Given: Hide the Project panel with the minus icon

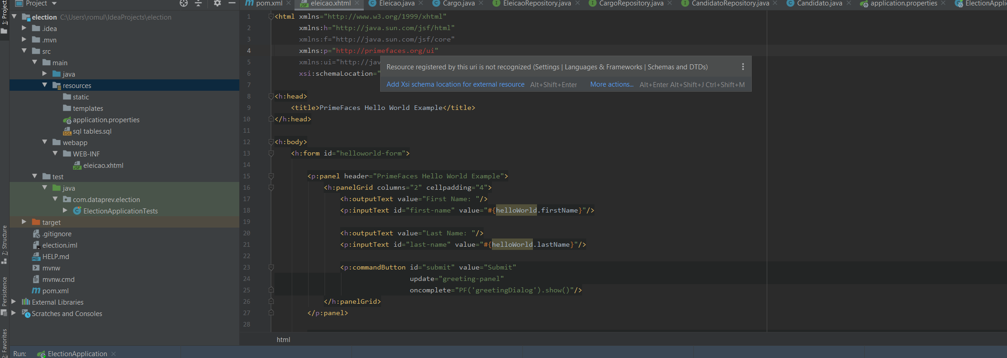Looking at the screenshot, I should pyautogui.click(x=232, y=3).
